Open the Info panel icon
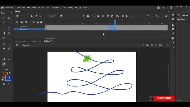Image resolution: width=190 pixels, height=107 pixels. [173, 29]
